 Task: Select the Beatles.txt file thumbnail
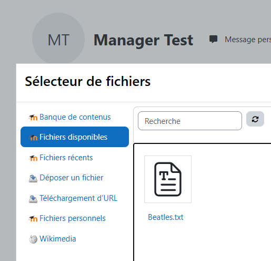[x=168, y=179]
